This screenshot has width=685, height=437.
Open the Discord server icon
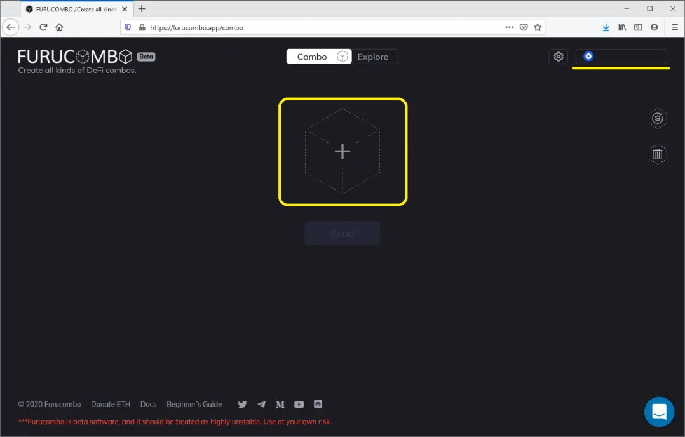pyautogui.click(x=318, y=404)
